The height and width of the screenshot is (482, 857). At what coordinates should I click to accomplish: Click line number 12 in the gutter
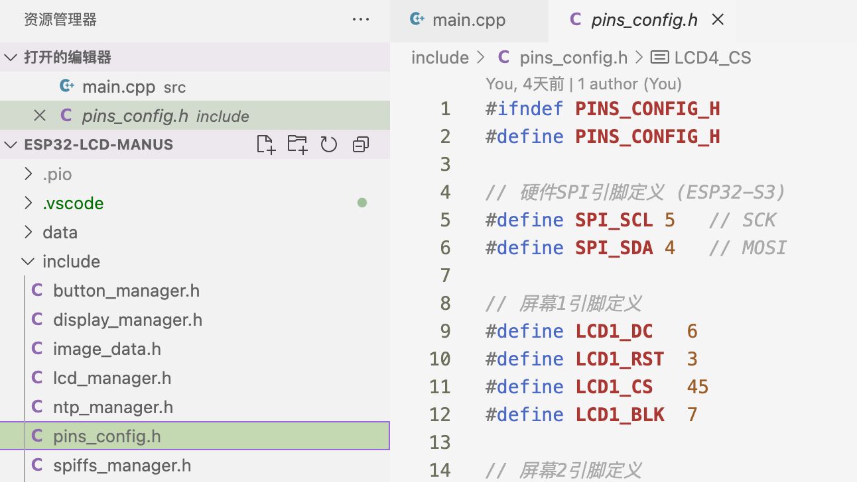pos(440,414)
